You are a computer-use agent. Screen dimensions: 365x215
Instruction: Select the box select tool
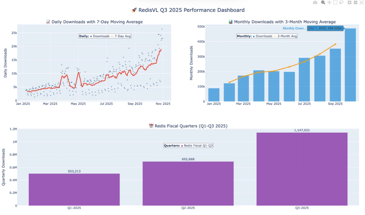[335, 3]
